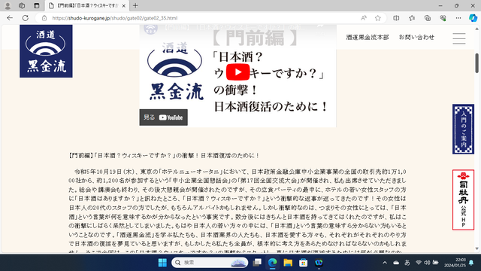
Task: Open 入門のご案内 side banner
Action: pyautogui.click(x=463, y=129)
